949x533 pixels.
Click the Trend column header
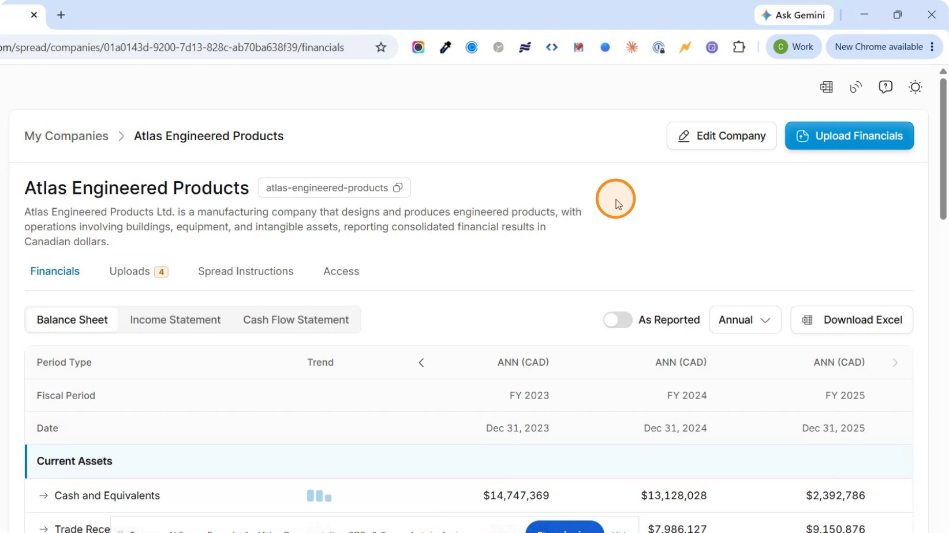click(320, 362)
